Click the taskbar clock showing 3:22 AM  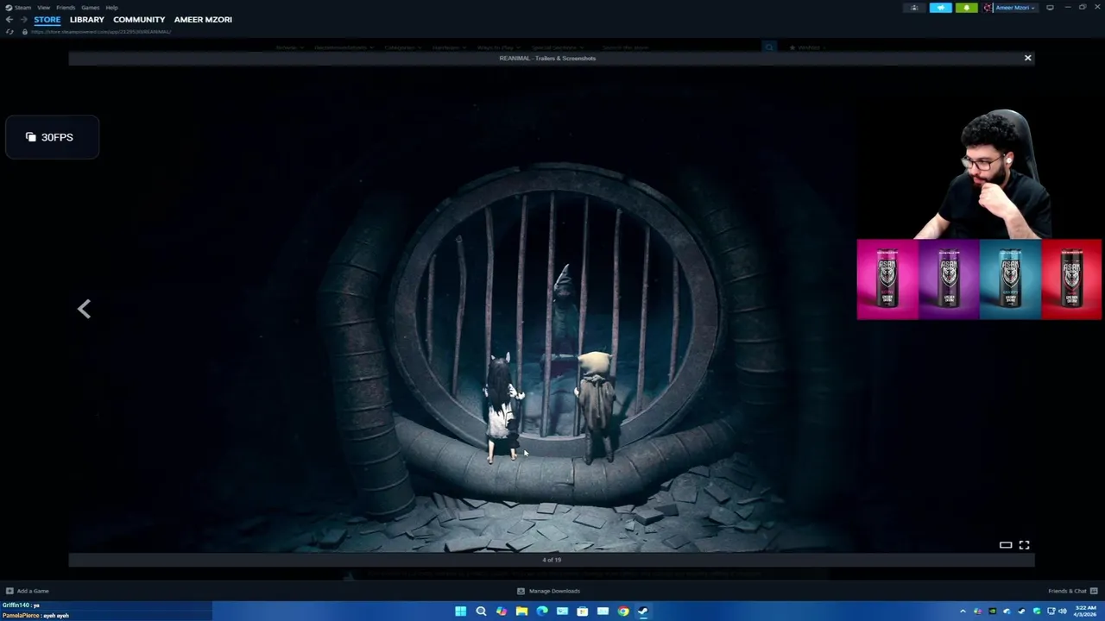pos(1084,612)
